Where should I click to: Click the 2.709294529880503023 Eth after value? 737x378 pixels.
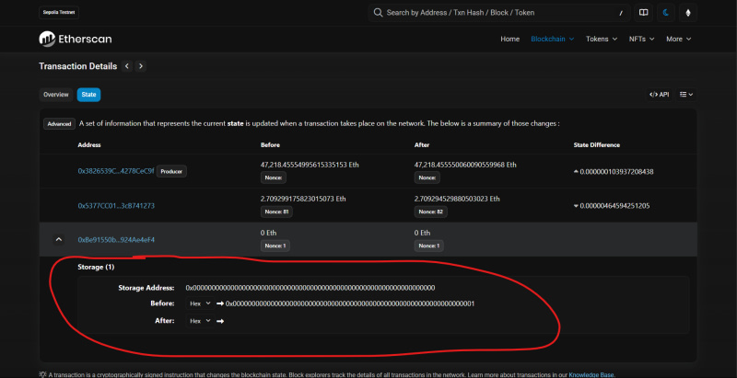[457, 199]
